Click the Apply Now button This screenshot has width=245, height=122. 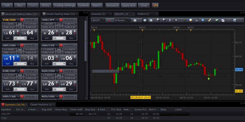tap(129, 5)
